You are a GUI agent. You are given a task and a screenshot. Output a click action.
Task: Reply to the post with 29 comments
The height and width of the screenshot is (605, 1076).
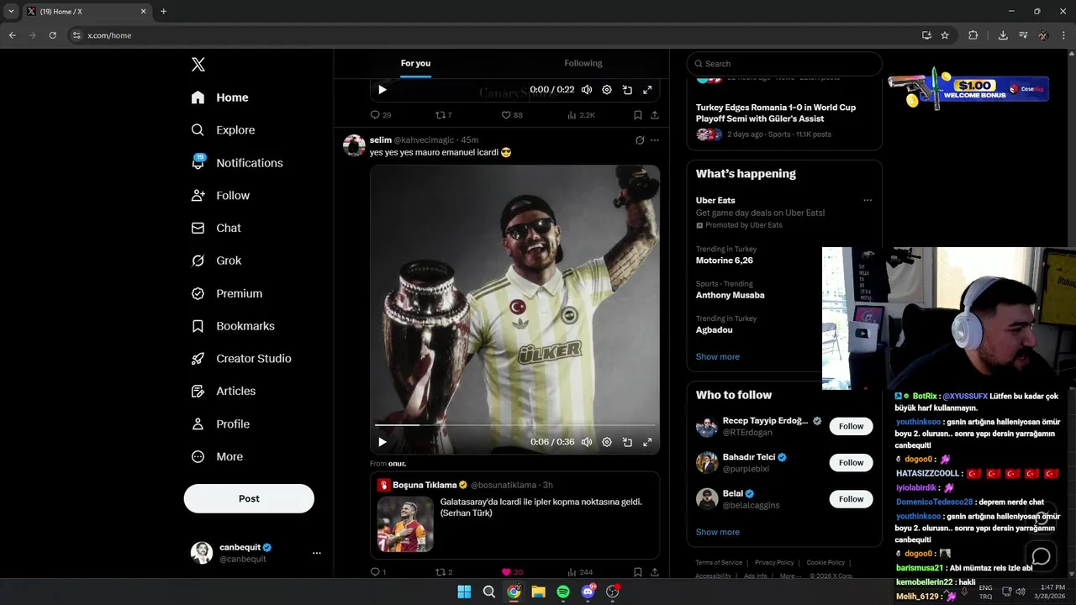381,115
